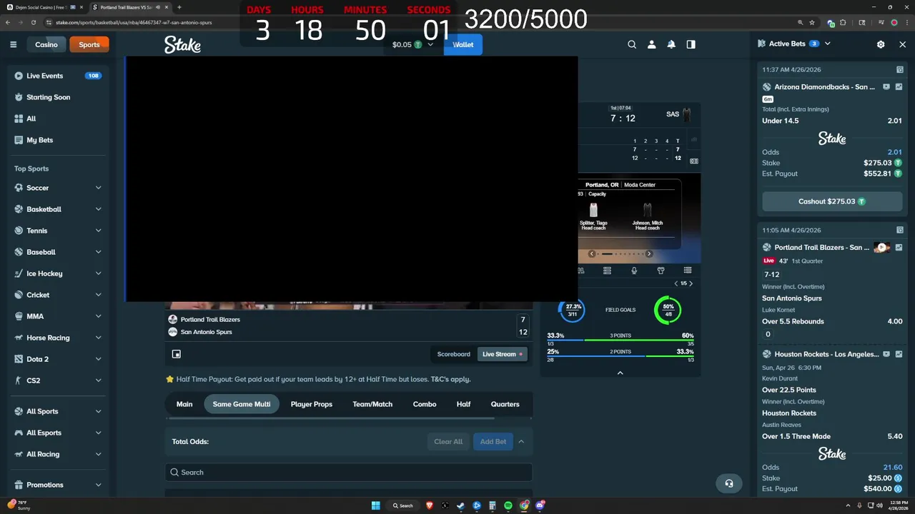Go to previous stats page arrow (1/5)
The width and height of the screenshot is (915, 514).
(x=676, y=283)
